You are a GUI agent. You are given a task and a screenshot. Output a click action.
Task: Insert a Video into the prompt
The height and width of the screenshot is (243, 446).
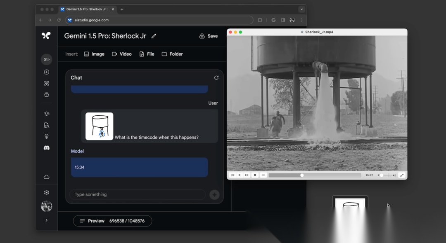tap(122, 54)
